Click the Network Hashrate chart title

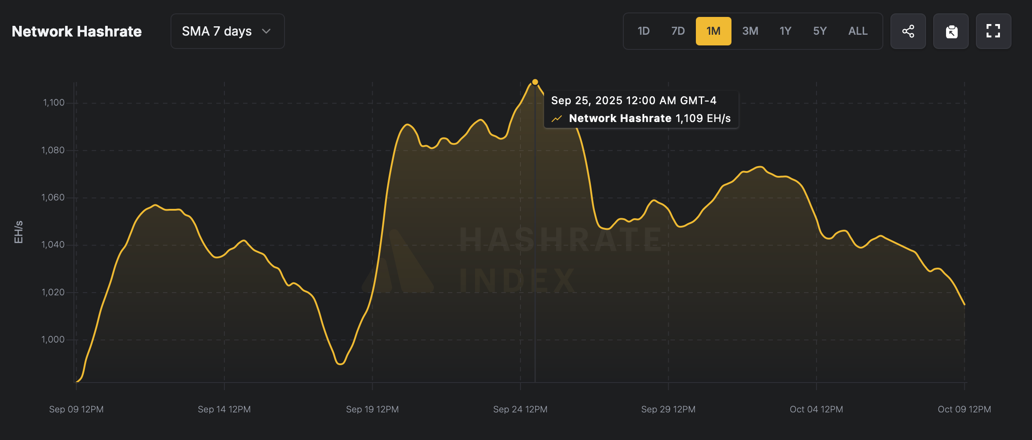click(77, 31)
